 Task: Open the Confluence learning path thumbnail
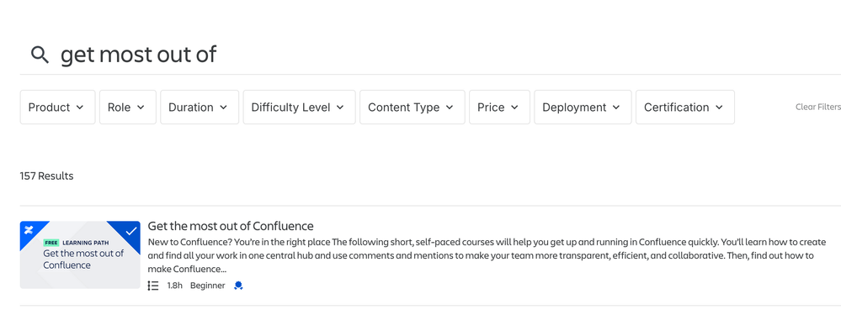[80, 254]
